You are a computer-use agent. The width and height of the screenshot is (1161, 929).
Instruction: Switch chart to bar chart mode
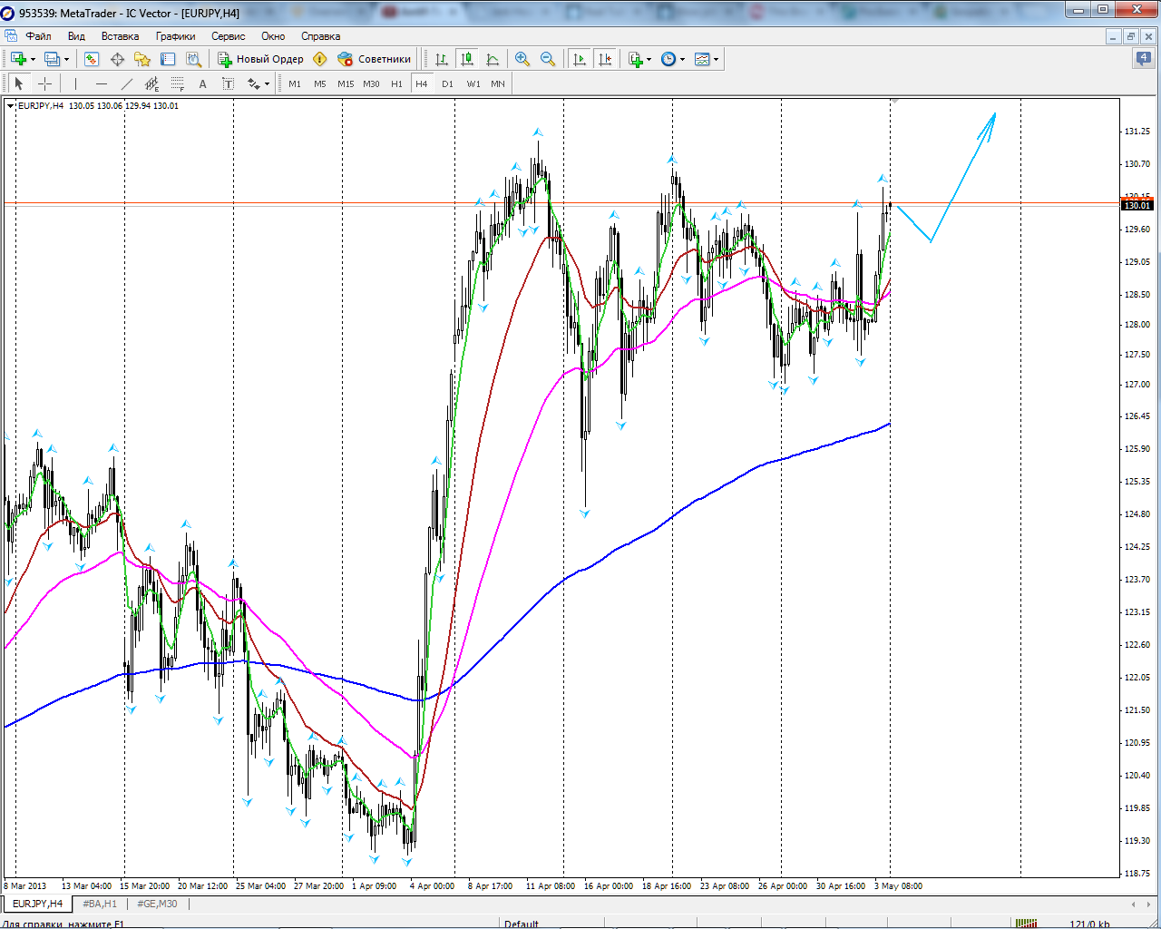coord(442,59)
